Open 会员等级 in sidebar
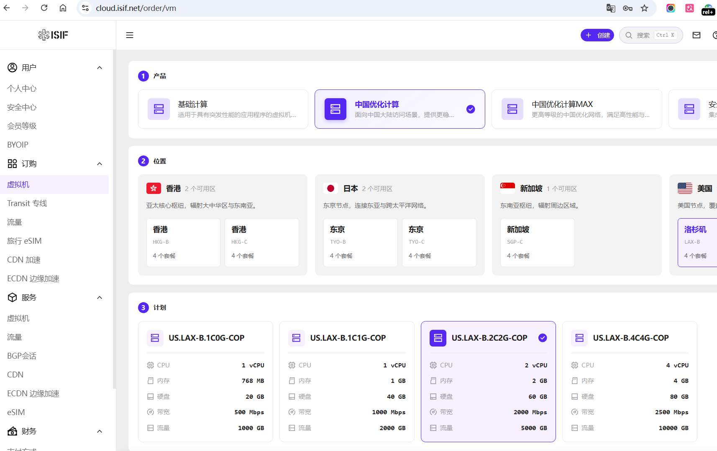Screen dimensions: 717x451 pyautogui.click(x=22, y=126)
